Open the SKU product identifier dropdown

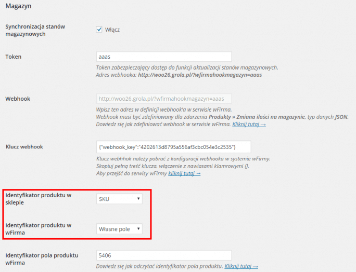(x=119, y=199)
